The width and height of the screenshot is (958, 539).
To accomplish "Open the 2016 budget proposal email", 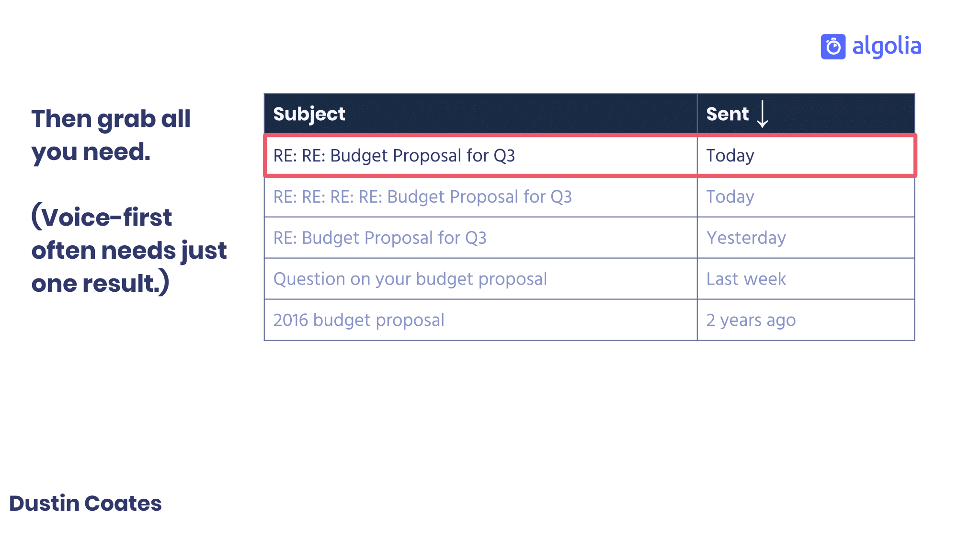I will [359, 320].
